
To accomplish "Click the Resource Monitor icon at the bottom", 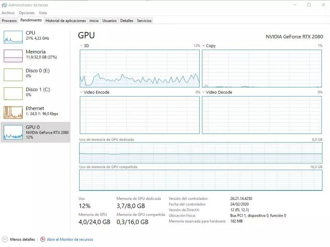I will pyautogui.click(x=43, y=239).
